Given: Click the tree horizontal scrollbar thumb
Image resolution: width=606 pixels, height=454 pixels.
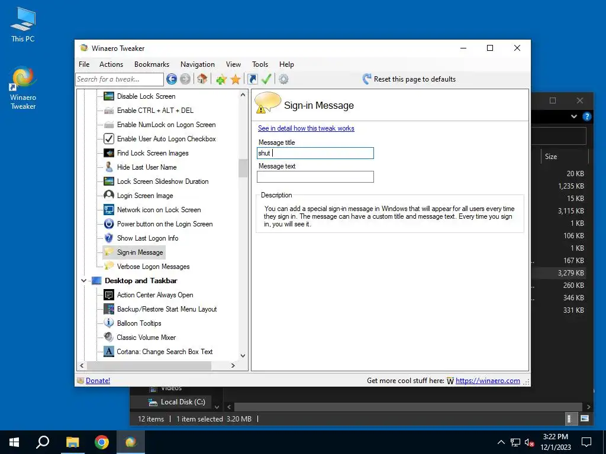Looking at the screenshot, I should point(149,365).
